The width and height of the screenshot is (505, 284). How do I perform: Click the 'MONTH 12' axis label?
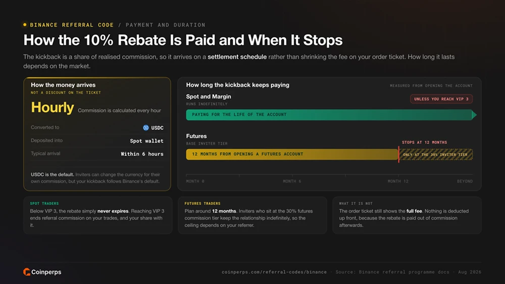click(398, 182)
